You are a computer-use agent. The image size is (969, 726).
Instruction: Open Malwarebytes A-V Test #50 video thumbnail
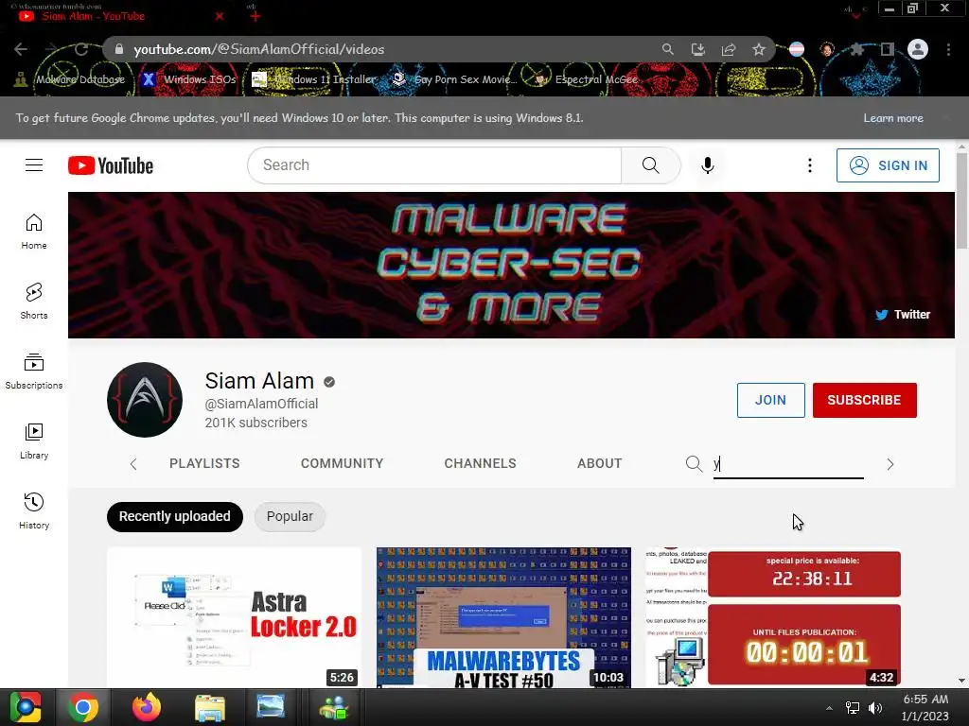pyautogui.click(x=503, y=616)
